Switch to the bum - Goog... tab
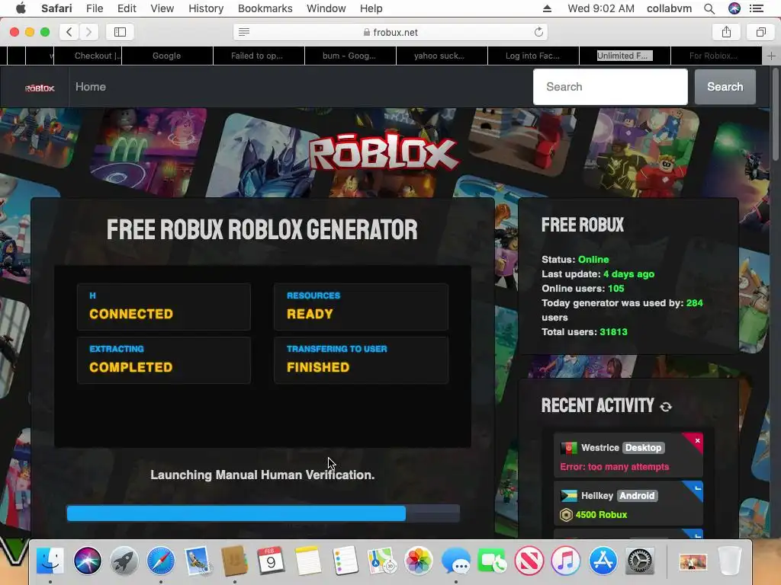 click(x=349, y=56)
